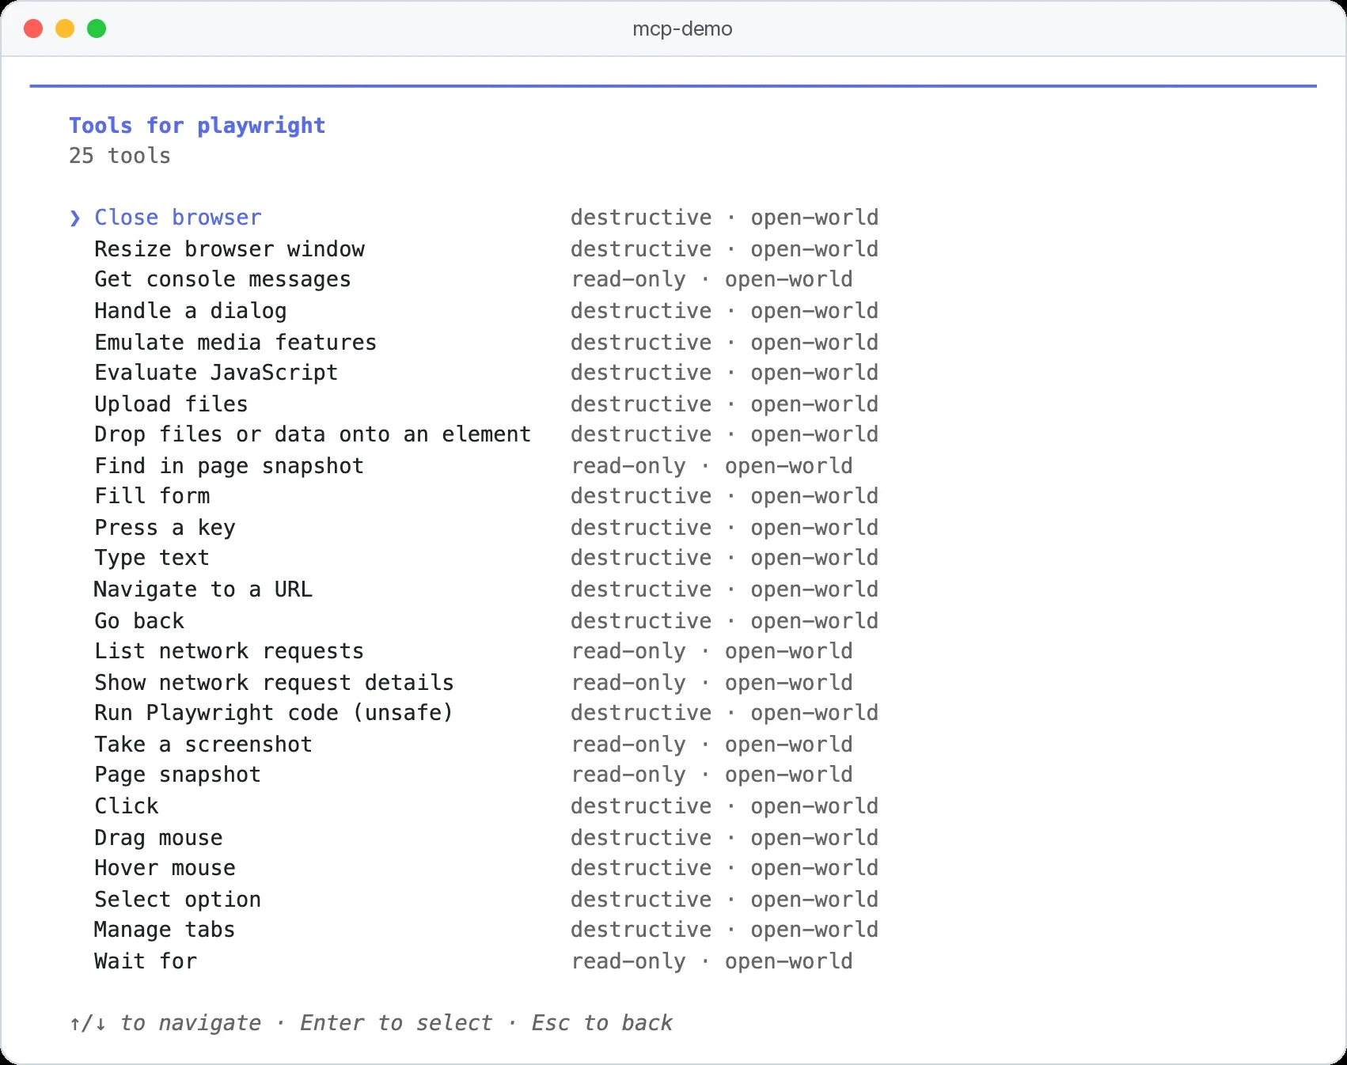This screenshot has width=1347, height=1065.
Task: Minimize the window with yellow button
Action: (65, 29)
